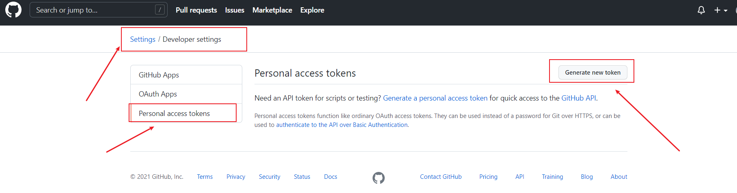Select OAuth Apps in sidebar
Viewport: 737px width, 193px height.
[x=186, y=94]
